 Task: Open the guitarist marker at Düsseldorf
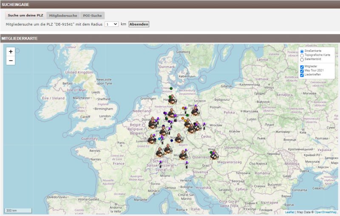(x=152, y=123)
